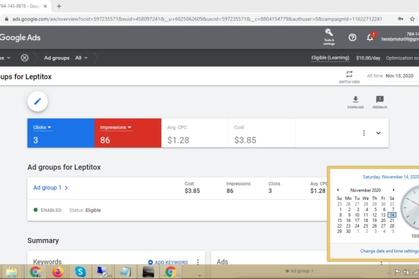Expand the scorecard chart chevron

(378, 133)
